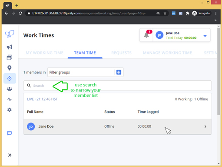This screenshot has height=167, width=222.
Task: Open the notifications bell
Action: tap(146, 35)
